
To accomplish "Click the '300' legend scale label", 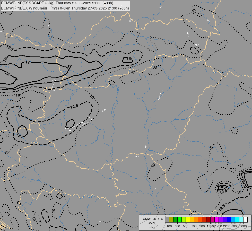I will [x=177, y=226].
